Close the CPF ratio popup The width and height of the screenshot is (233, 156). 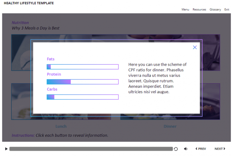(195, 47)
